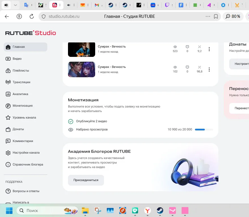The width and height of the screenshot is (249, 217).
Task: Open options menu for video with 523 views
Action: tap(209, 49)
